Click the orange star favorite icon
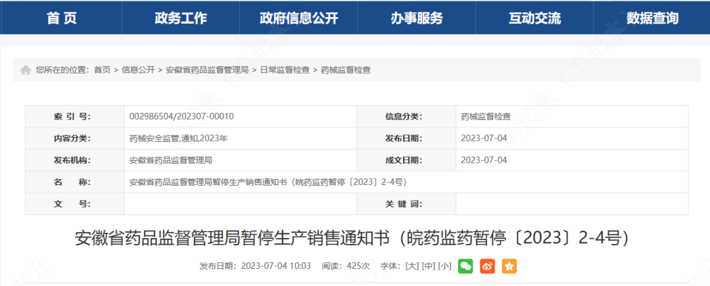The width and height of the screenshot is (710, 286). coord(509,266)
